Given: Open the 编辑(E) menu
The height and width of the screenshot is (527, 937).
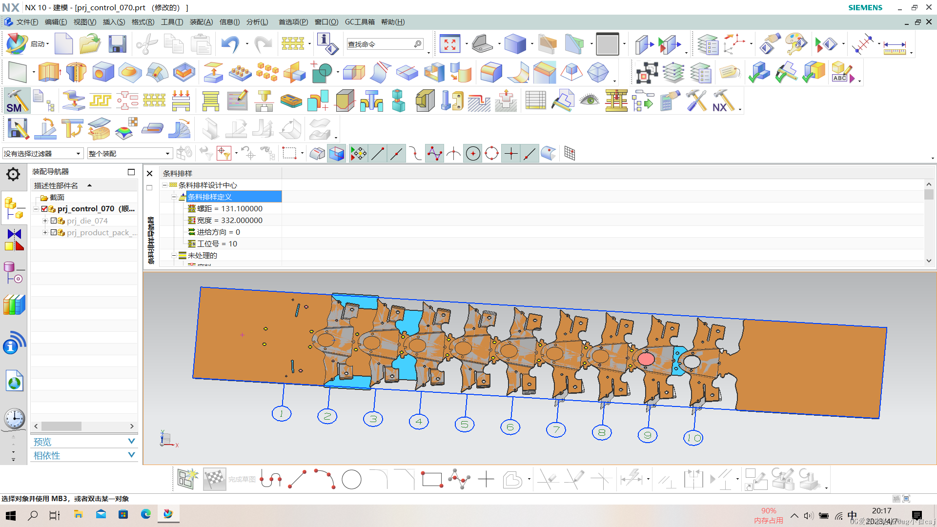Looking at the screenshot, I should [x=56, y=22].
